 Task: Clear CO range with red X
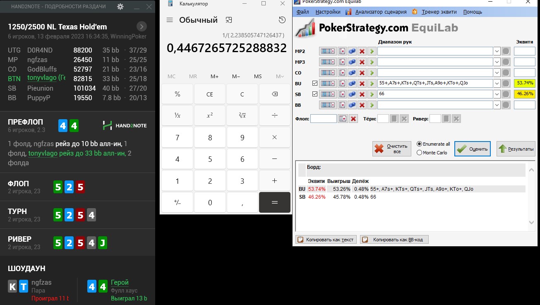point(362,73)
